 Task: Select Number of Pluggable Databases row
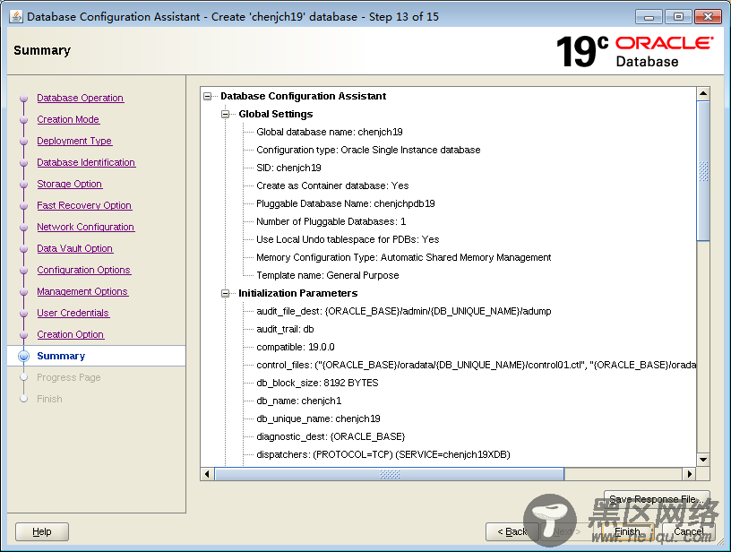[x=331, y=221]
